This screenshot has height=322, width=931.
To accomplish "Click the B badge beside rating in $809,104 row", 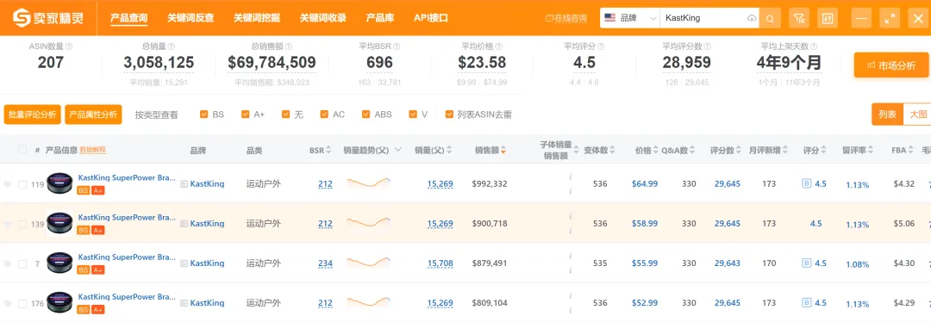I will (806, 302).
